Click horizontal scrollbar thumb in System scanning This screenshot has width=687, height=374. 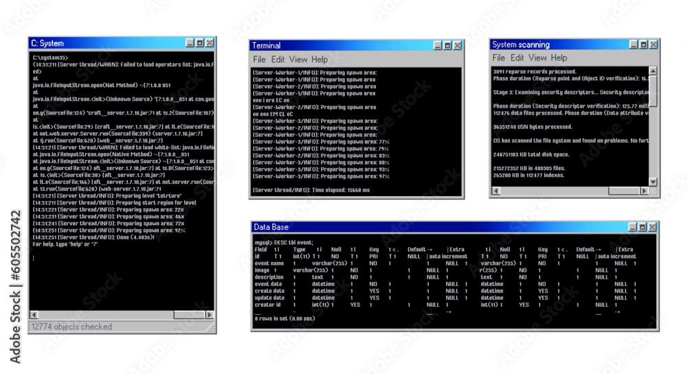624,191
